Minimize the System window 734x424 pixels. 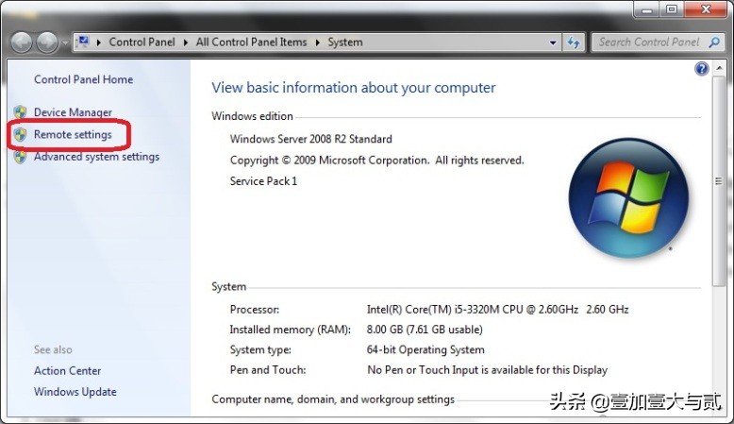click(647, 9)
